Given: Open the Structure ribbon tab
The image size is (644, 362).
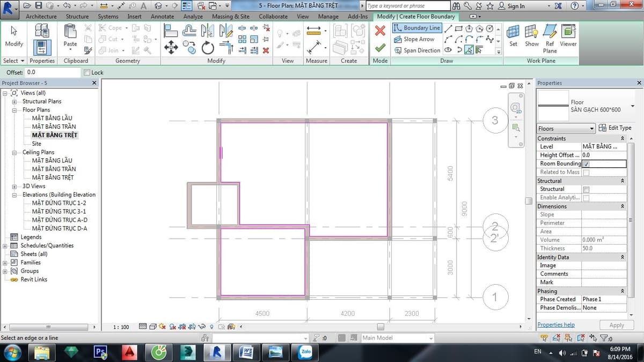Looking at the screenshot, I should (x=77, y=16).
